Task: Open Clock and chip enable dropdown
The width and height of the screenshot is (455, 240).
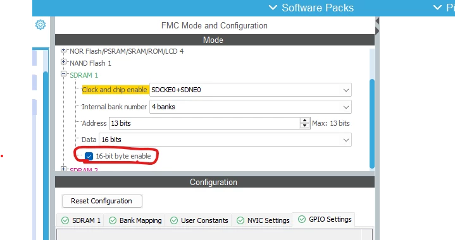Action: tap(251, 90)
